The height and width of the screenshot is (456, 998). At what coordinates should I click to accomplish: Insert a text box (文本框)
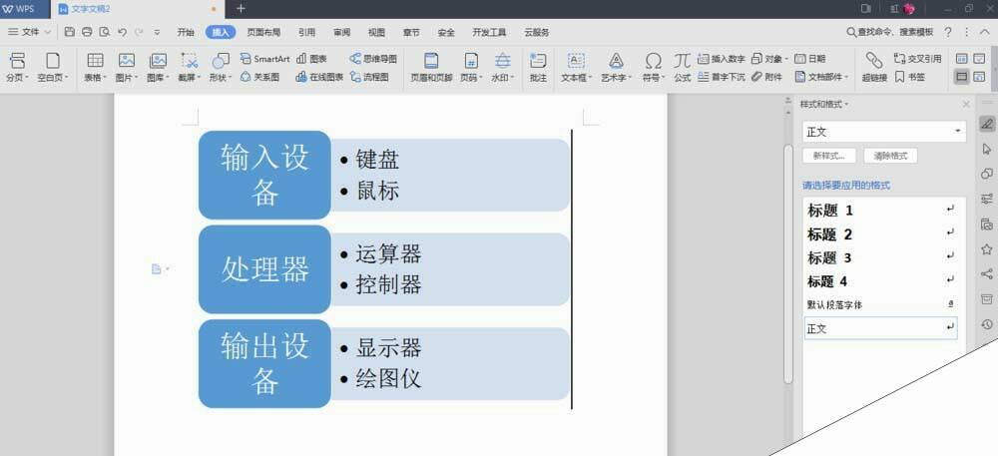coord(576,68)
